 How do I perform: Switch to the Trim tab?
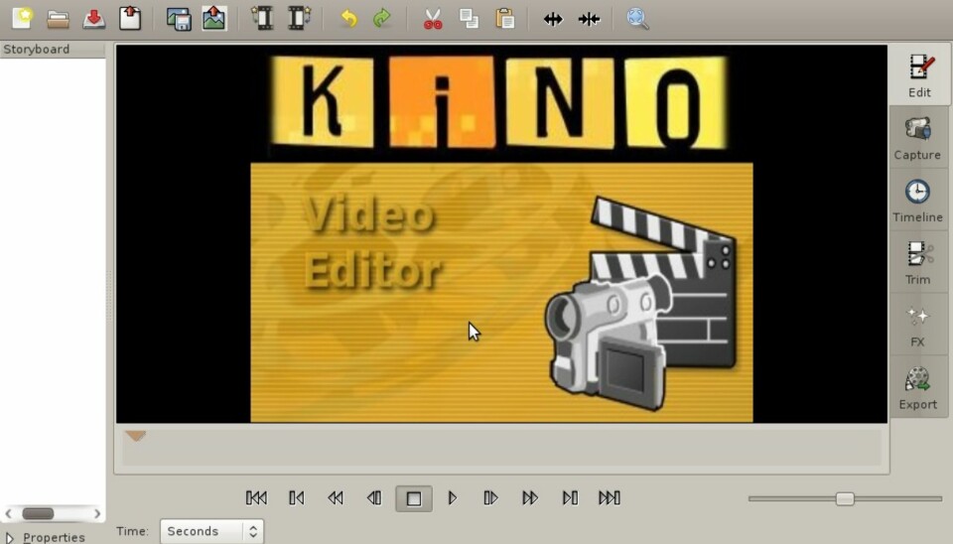[x=917, y=263]
